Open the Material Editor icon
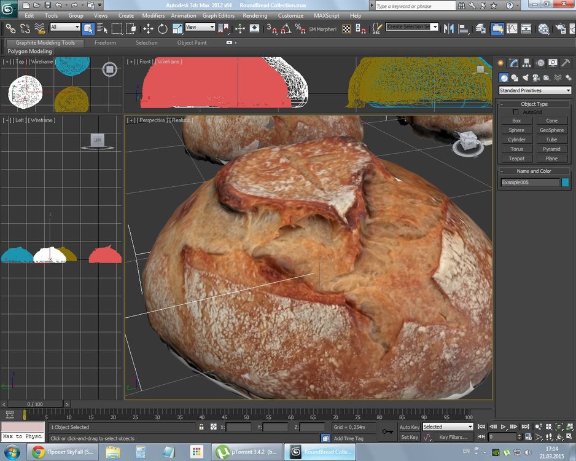Viewport: 576px width, 461px height. 543,28
